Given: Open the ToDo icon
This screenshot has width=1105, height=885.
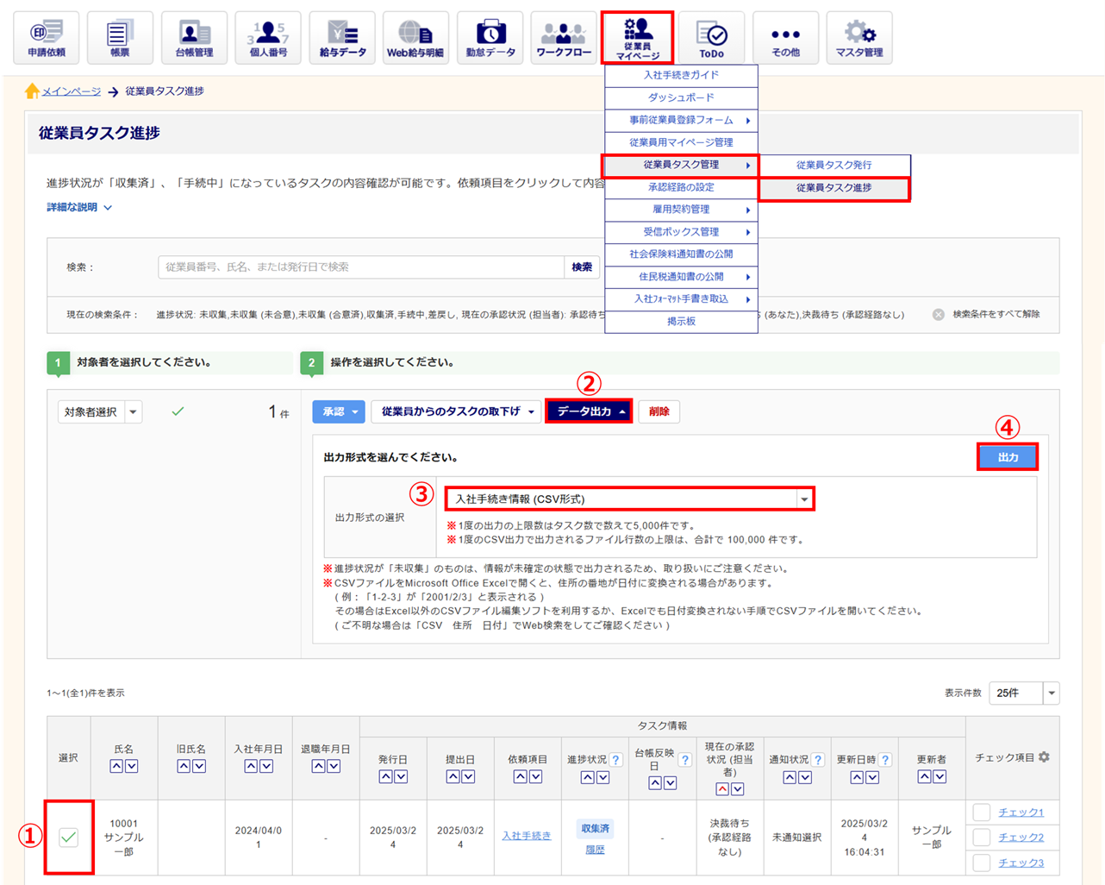Looking at the screenshot, I should (711, 38).
